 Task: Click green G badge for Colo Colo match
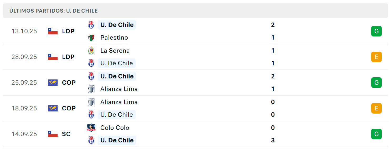pos(376,134)
